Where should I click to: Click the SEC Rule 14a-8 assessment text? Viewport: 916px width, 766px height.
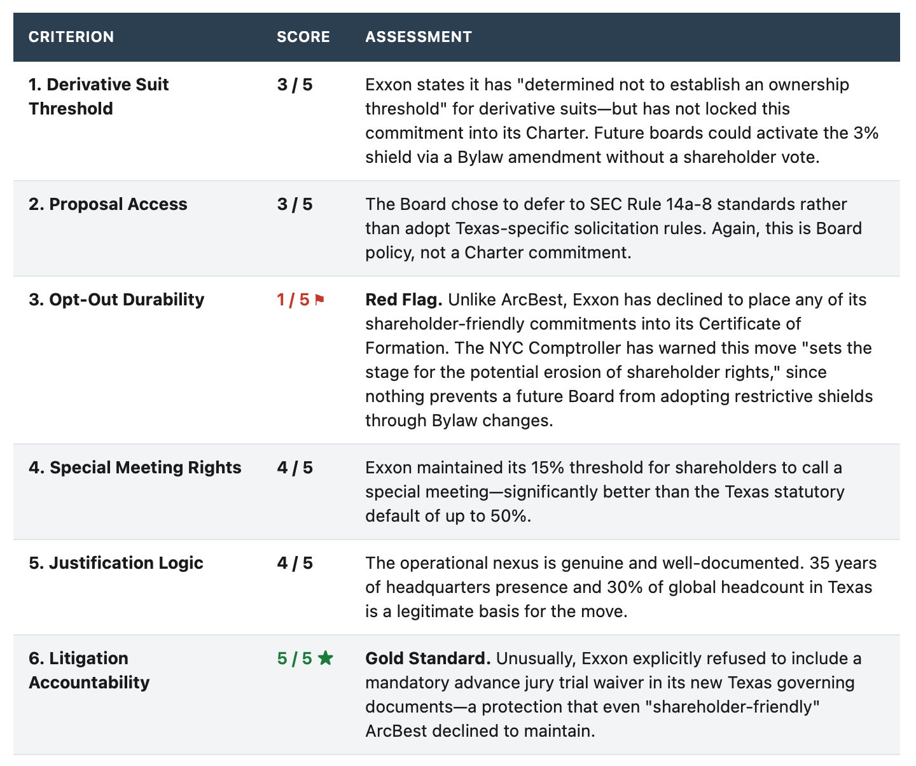[x=614, y=228]
